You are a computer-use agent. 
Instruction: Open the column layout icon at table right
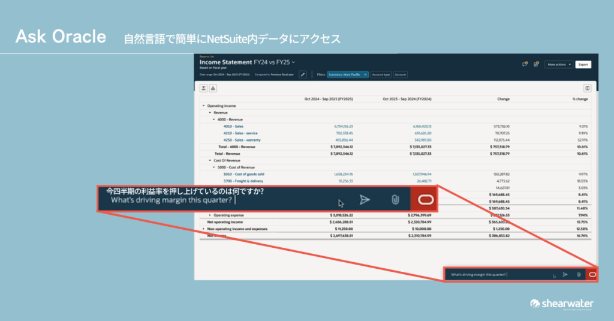coord(587,88)
